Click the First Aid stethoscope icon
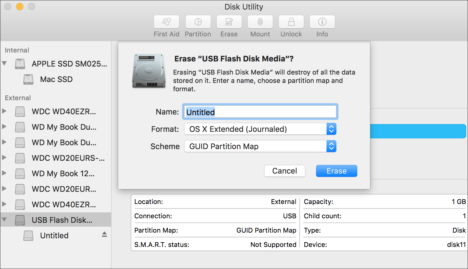This screenshot has width=468, height=269. tap(167, 22)
